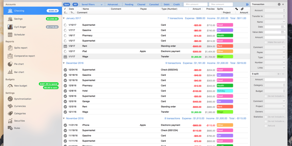Collapse the January 2017 group
Image resolution: width=292 pixels, height=146 pixels.
click(x=64, y=18)
